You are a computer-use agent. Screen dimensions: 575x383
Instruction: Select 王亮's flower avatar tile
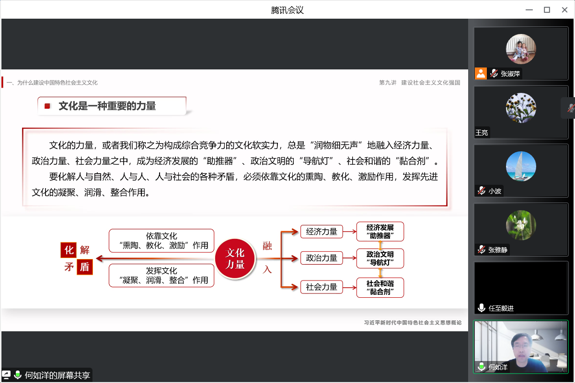[521, 108]
